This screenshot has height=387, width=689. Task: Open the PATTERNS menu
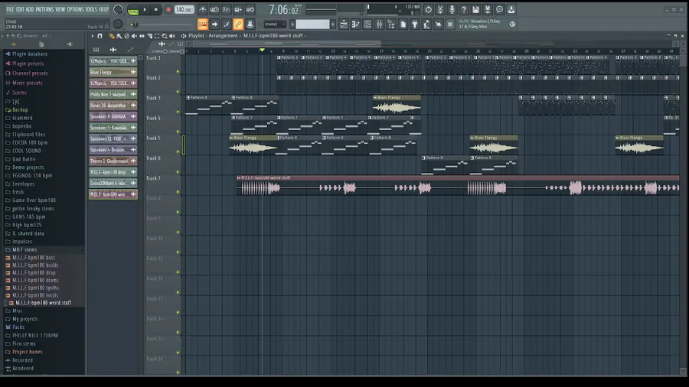click(44, 9)
